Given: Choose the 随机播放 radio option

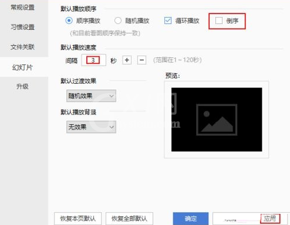Looking at the screenshot, I should coord(118,21).
